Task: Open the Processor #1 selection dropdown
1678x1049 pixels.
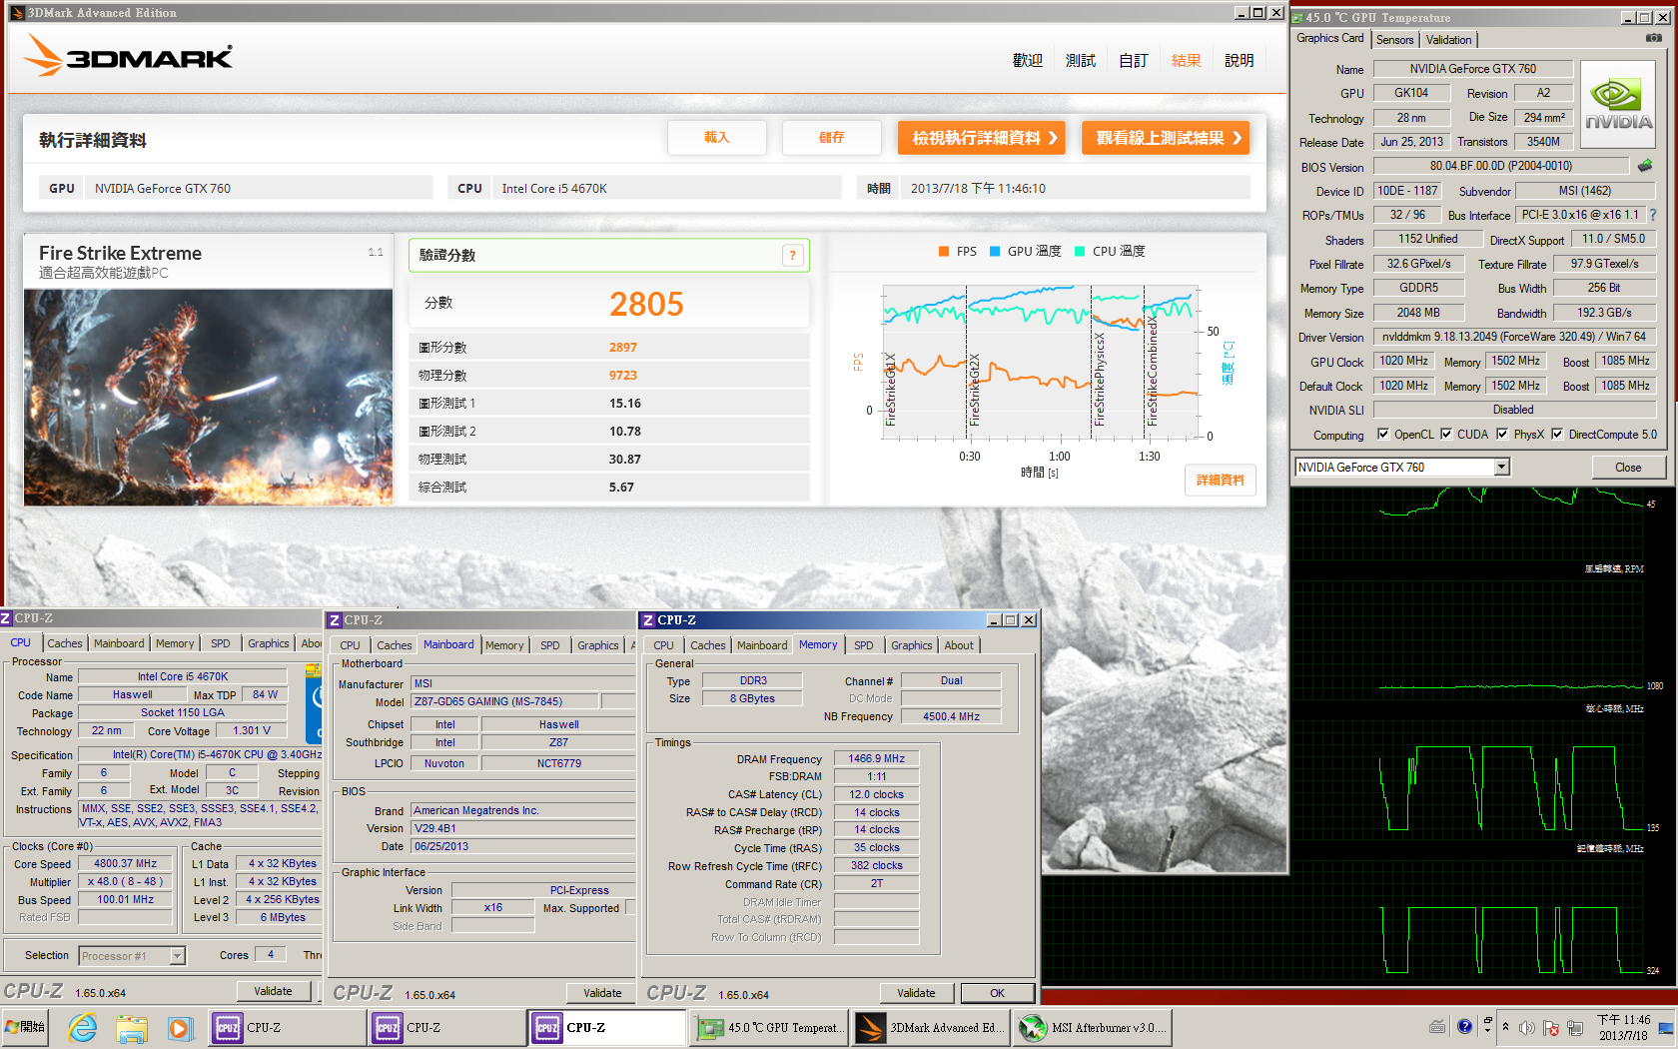Action: tap(177, 956)
